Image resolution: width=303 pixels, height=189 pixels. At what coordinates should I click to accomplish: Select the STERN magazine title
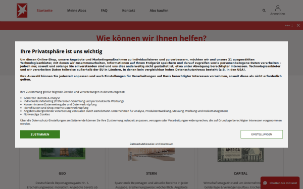(151, 173)
